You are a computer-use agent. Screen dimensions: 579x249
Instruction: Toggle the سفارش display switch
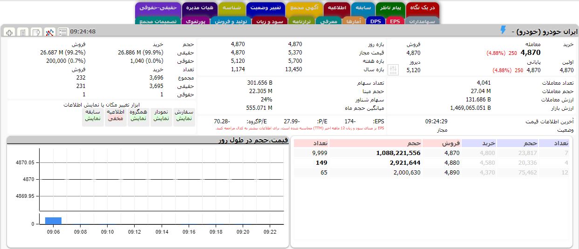[x=184, y=118]
